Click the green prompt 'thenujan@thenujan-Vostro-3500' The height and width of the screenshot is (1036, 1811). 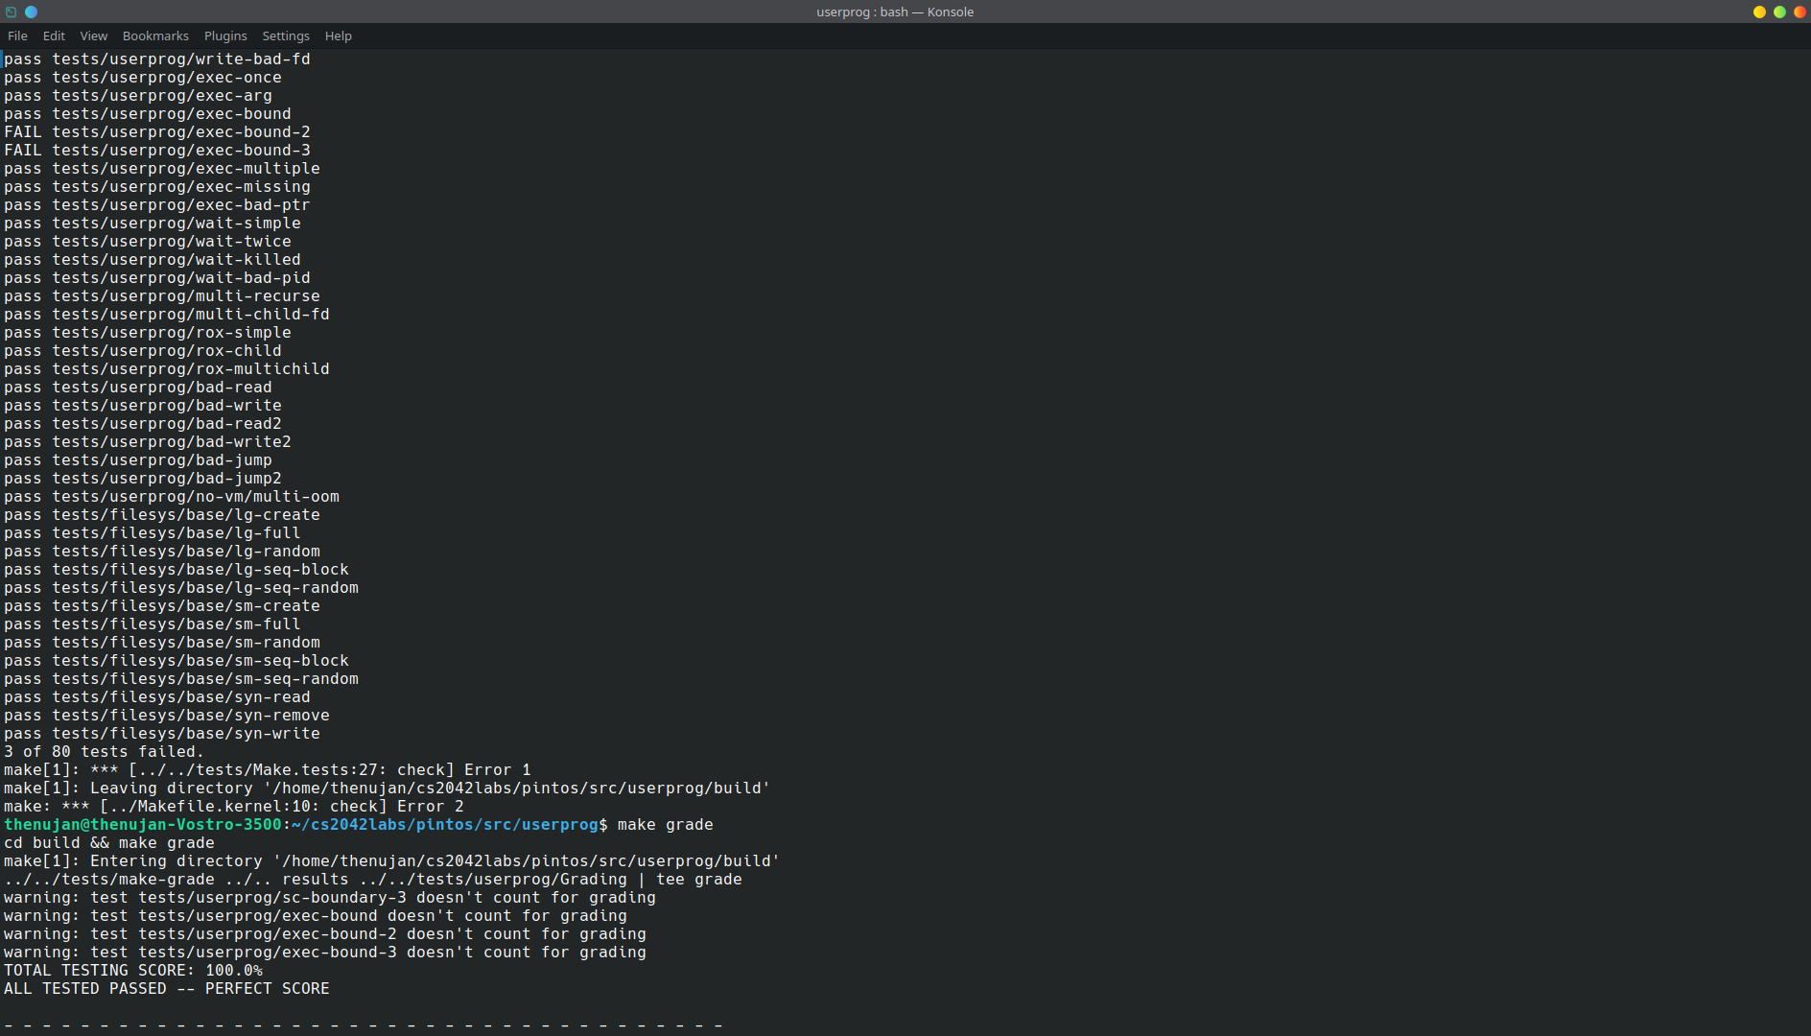[143, 825]
